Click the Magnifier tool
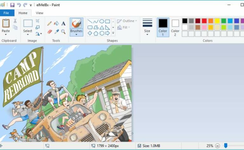 click(64, 32)
